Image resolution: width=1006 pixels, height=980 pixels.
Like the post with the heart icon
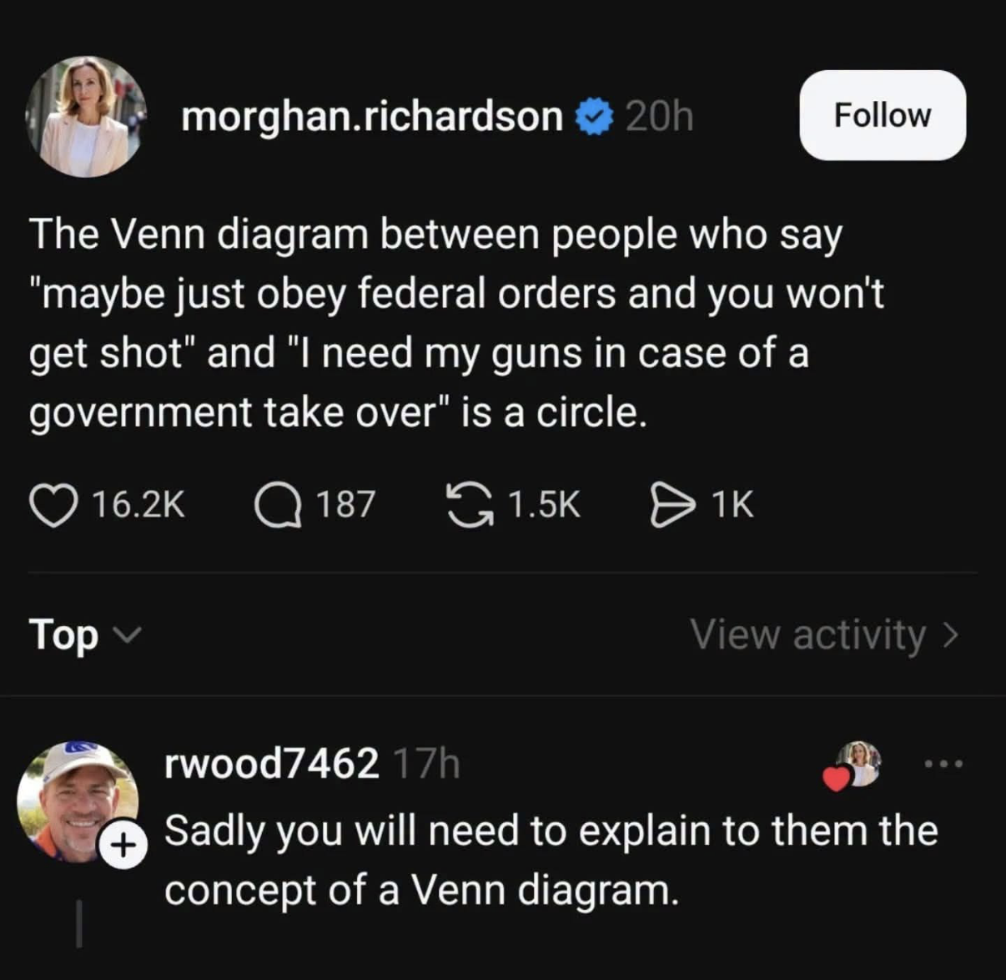point(53,506)
